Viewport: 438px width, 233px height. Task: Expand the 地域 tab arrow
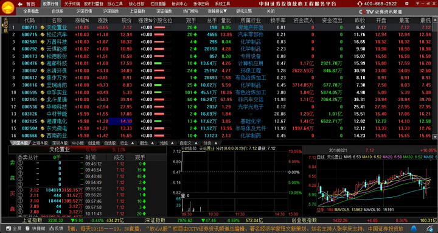click(x=172, y=143)
